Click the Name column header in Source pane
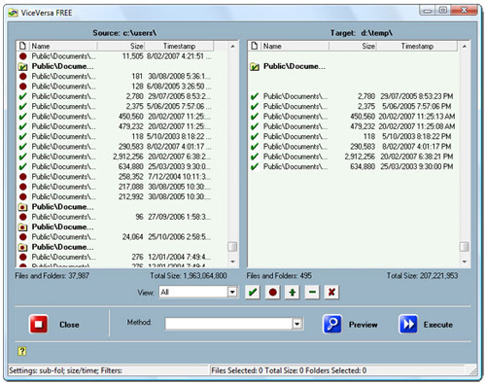This screenshot has width=486, height=384. (64, 46)
